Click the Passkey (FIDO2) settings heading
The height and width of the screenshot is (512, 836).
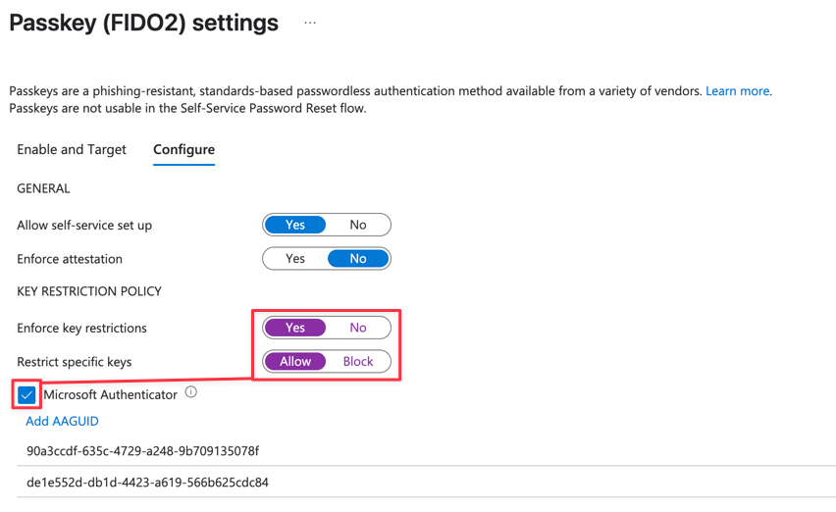coord(144,24)
